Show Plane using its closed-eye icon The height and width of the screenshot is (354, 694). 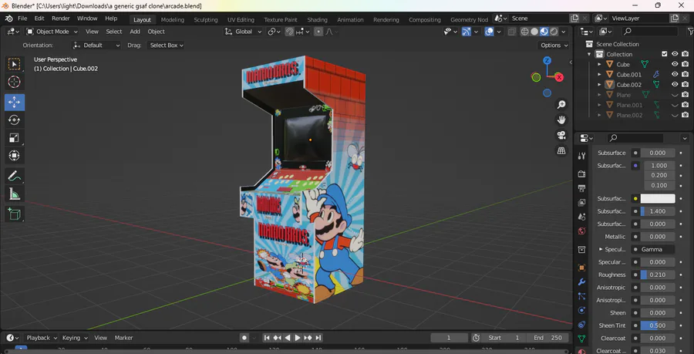point(675,95)
